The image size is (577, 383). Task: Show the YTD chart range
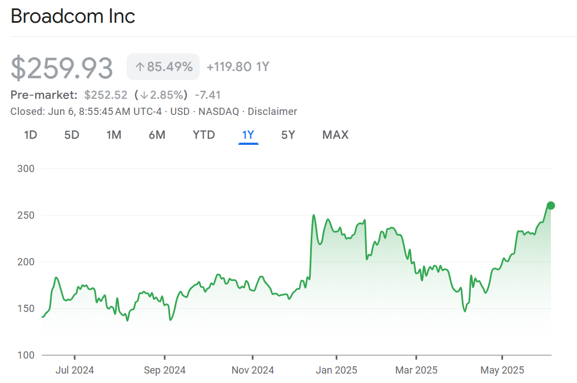pyautogui.click(x=203, y=135)
